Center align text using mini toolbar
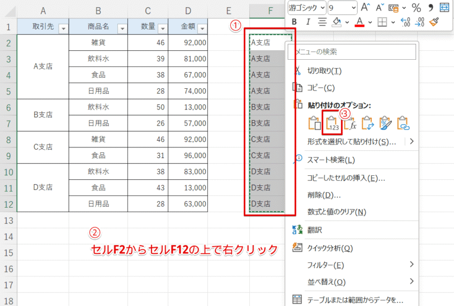 coord(322,22)
